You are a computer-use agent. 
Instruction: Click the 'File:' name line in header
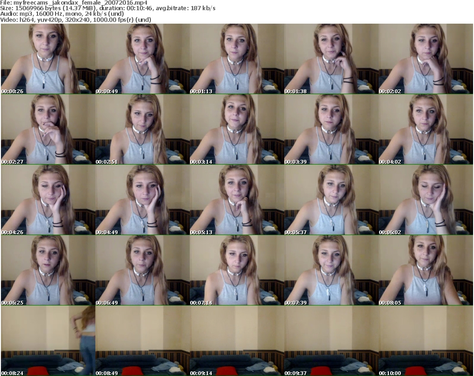[74, 3]
